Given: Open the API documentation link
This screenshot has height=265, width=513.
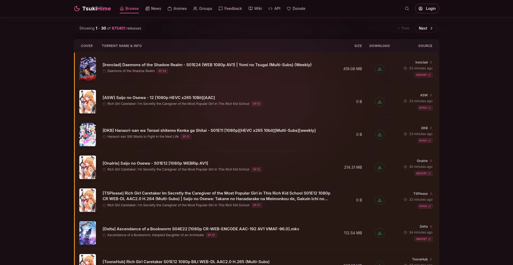Looking at the screenshot, I should pyautogui.click(x=274, y=9).
